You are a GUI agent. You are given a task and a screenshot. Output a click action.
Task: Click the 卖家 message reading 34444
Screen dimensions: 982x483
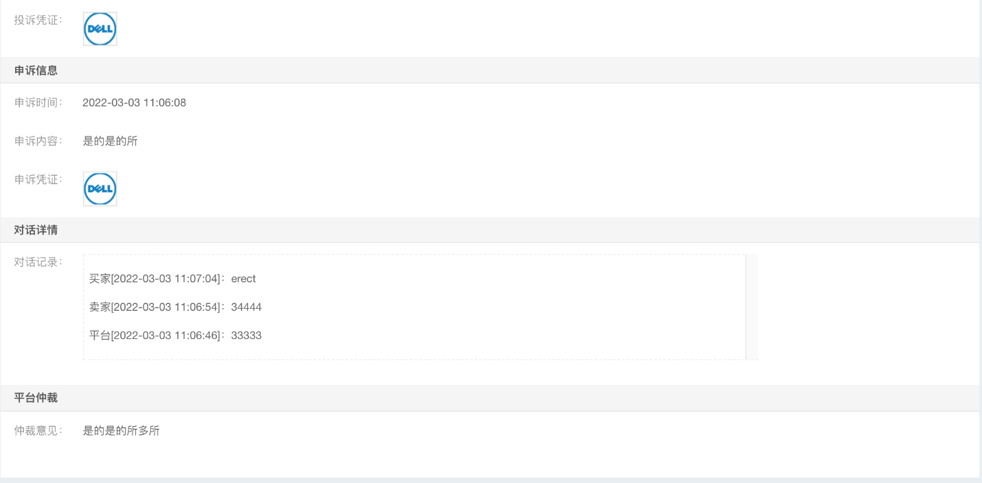[x=176, y=307]
